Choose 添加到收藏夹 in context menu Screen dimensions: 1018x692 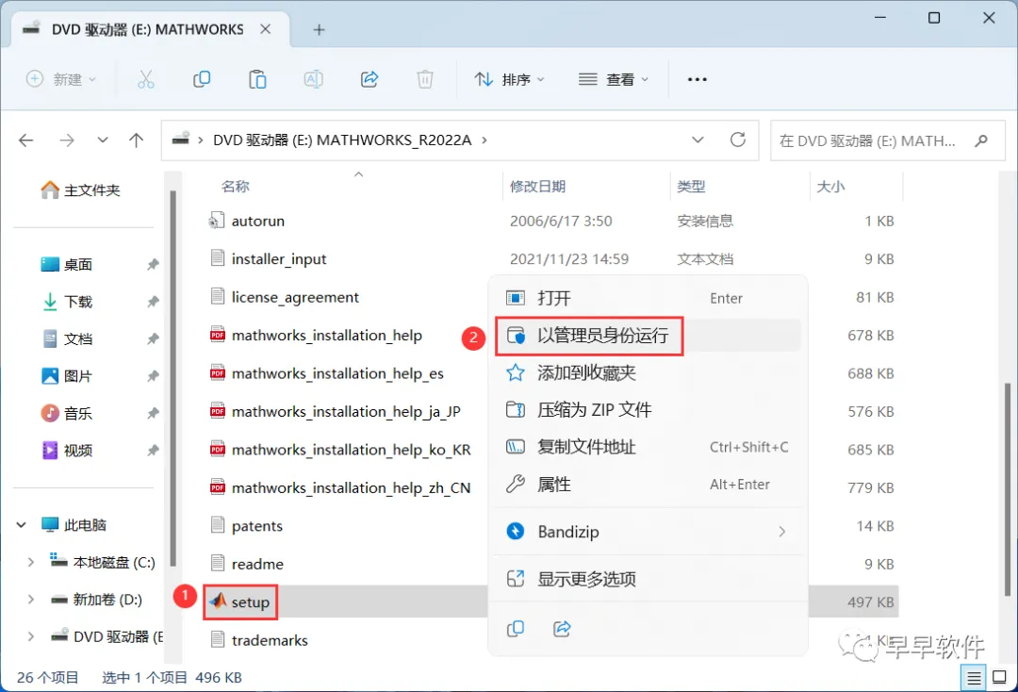pyautogui.click(x=648, y=372)
